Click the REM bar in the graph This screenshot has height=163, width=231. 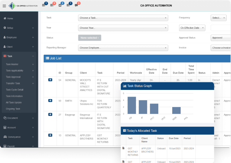click(x=177, y=110)
